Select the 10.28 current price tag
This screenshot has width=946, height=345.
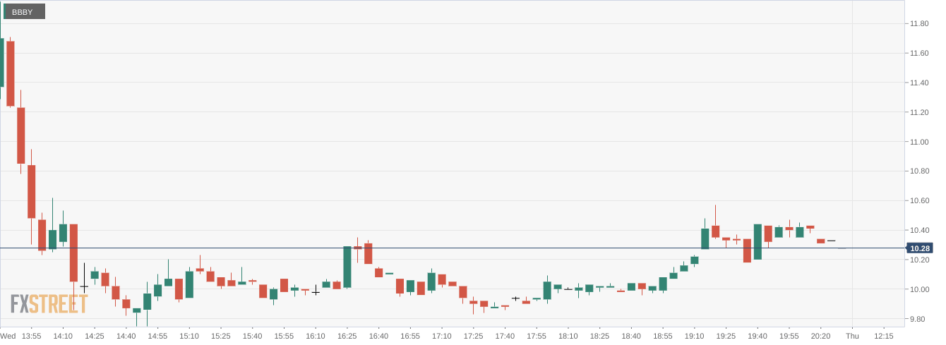(x=919, y=248)
